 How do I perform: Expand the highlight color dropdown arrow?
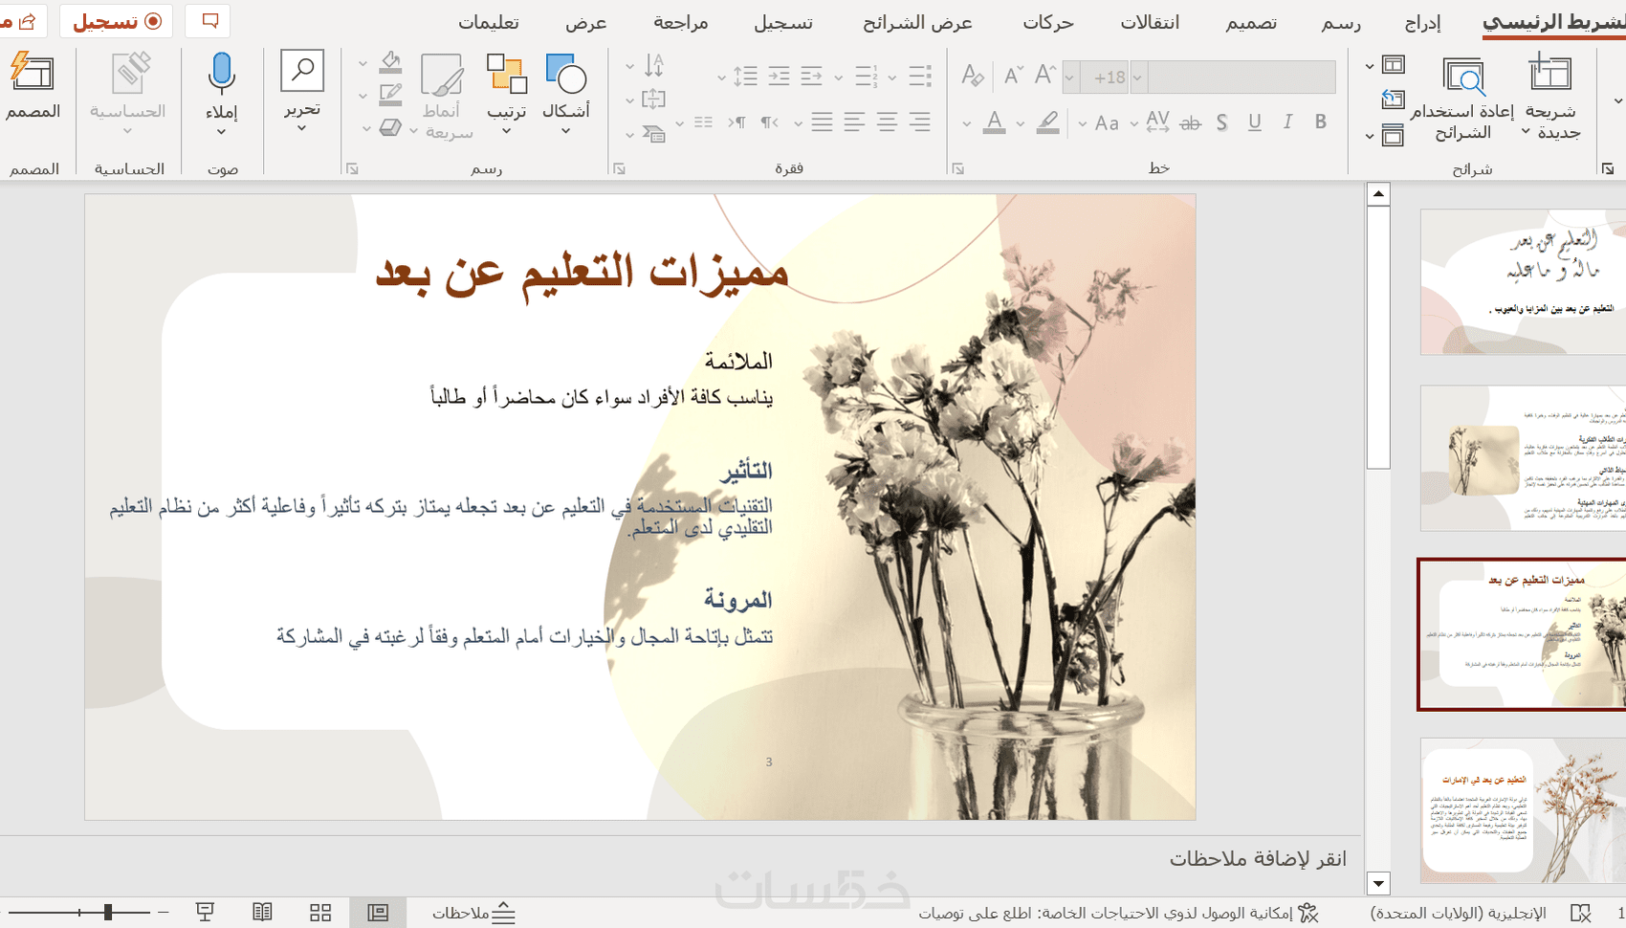(1021, 123)
